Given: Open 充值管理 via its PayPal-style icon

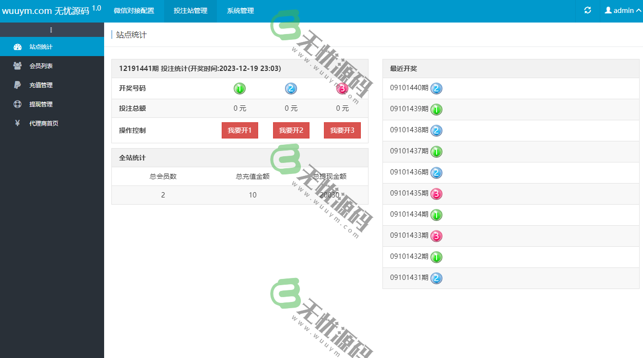Looking at the screenshot, I should [18, 85].
